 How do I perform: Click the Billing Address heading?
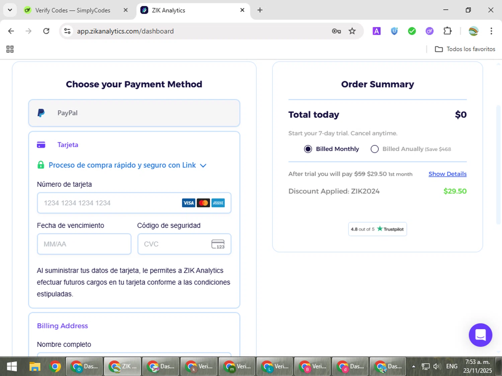pos(62,326)
